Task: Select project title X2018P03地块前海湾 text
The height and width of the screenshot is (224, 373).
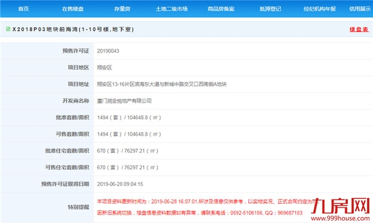Action: [x=73, y=29]
